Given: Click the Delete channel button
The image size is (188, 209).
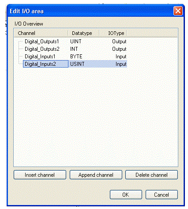Looking at the screenshot, I should tap(151, 175).
